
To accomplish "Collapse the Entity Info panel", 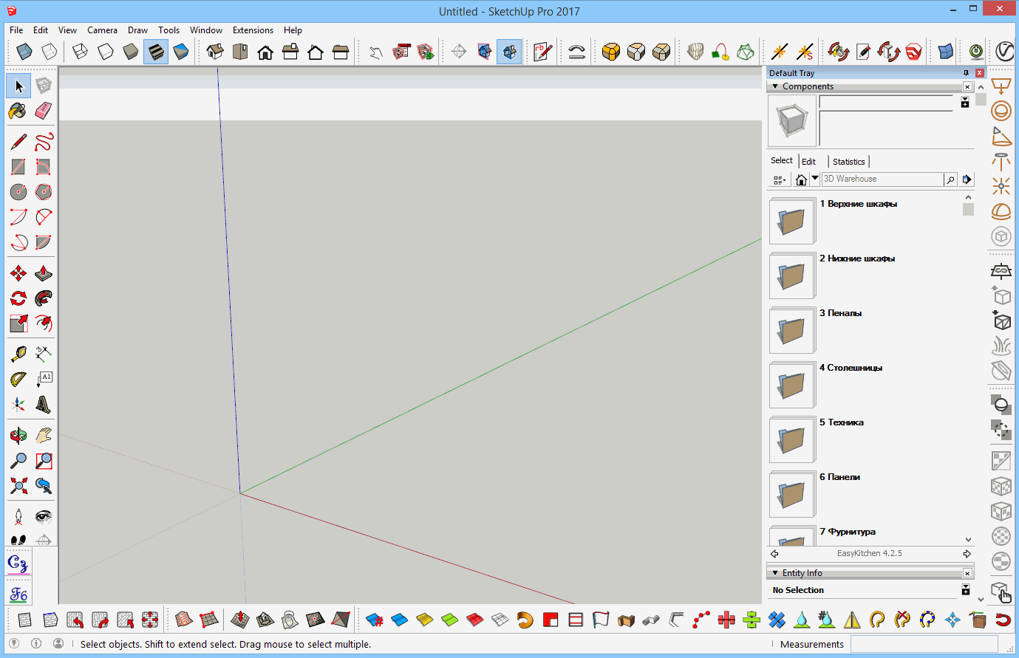I will tap(775, 573).
